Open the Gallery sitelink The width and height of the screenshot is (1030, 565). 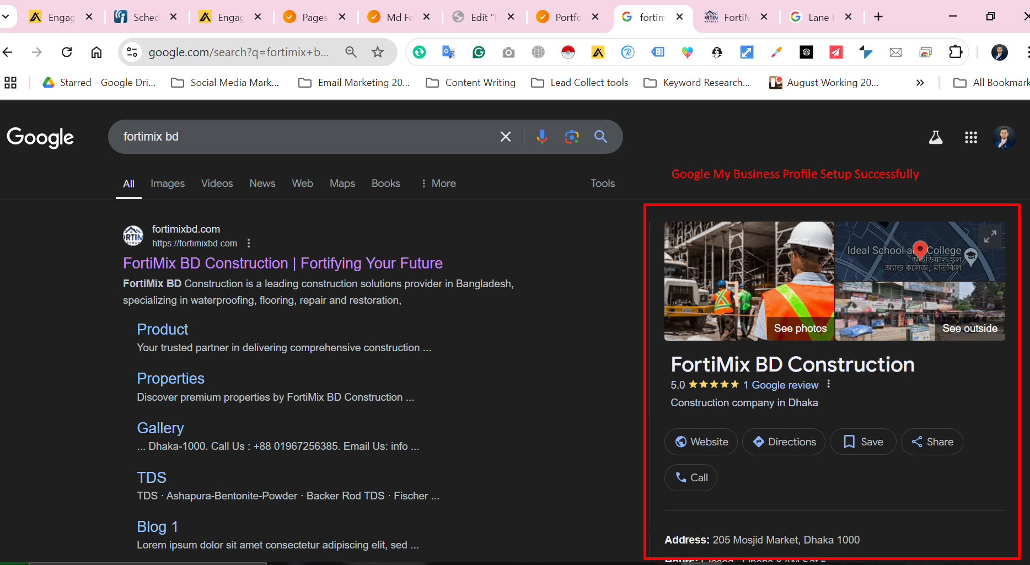160,428
